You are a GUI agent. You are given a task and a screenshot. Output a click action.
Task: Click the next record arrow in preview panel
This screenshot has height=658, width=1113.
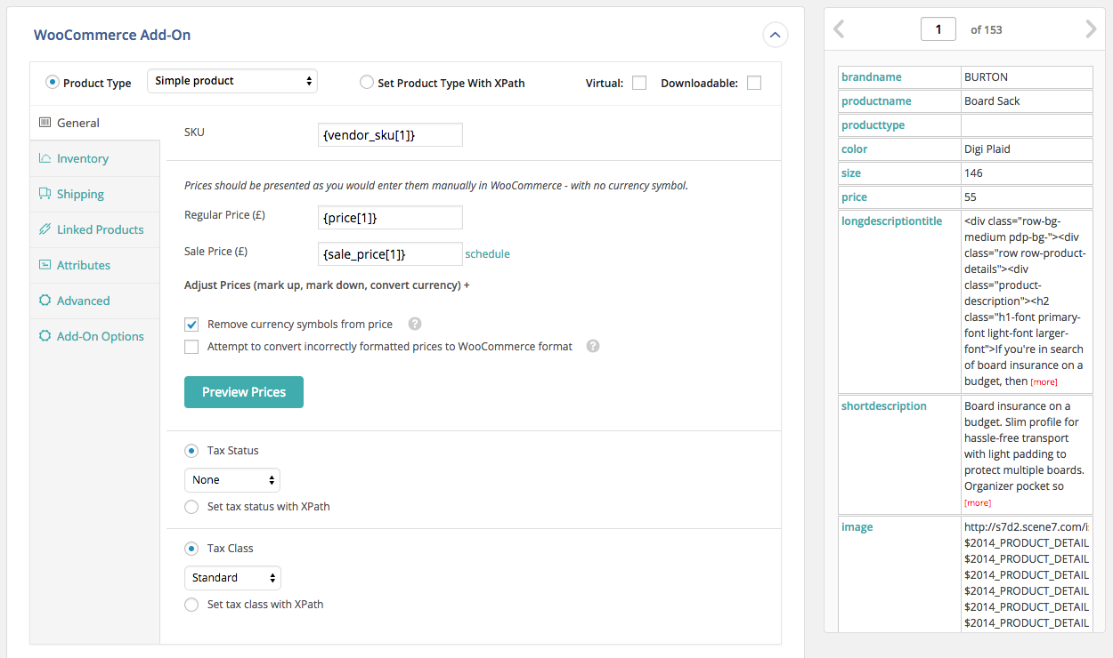click(x=1091, y=29)
